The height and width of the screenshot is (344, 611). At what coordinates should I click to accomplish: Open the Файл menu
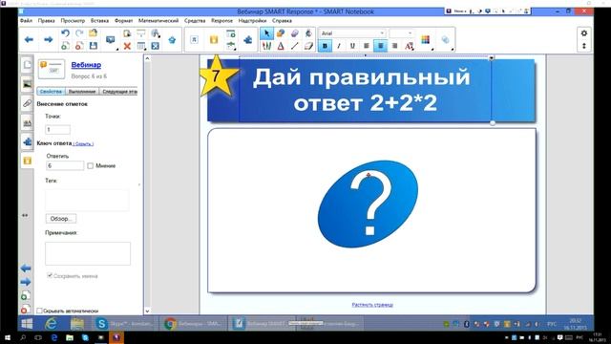click(26, 21)
